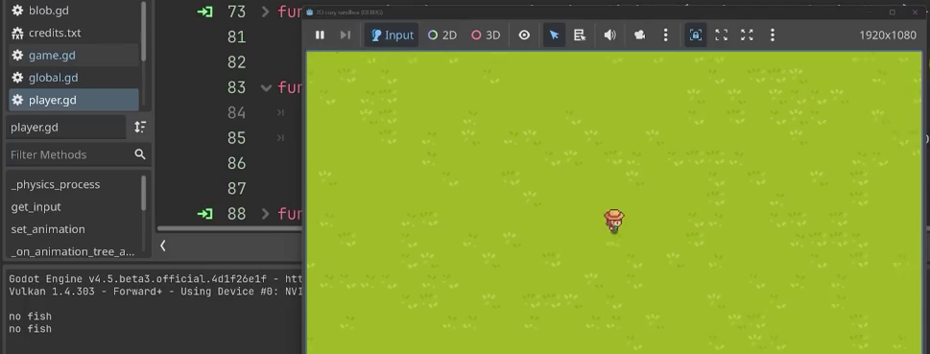Expand the folded function at line 88
The width and height of the screenshot is (930, 354).
coord(266,214)
